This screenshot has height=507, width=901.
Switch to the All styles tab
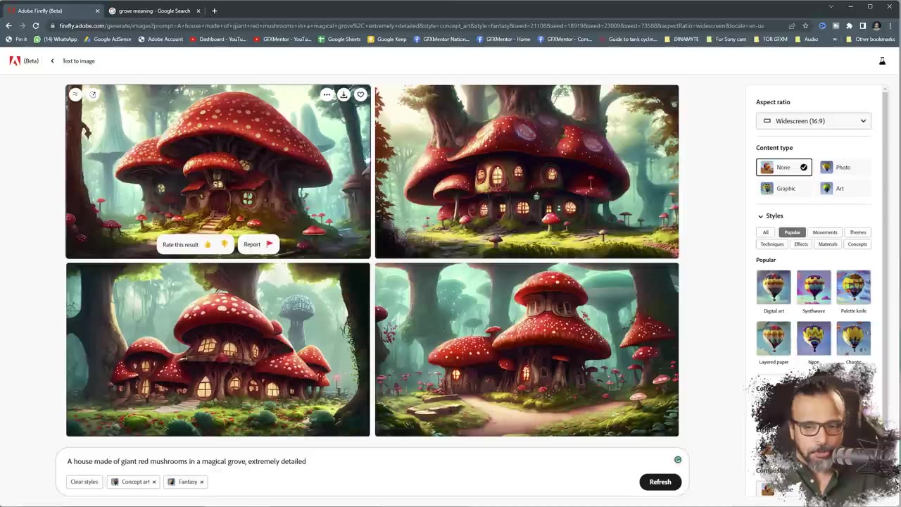[x=766, y=232]
